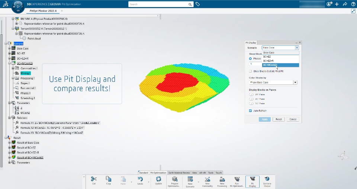Switch to the View tab
357x189 pixels.
194,173
